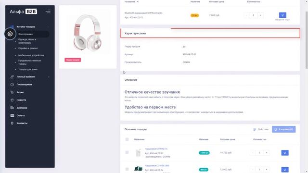Collapse the Каталог товаров section arrow
The width and height of the screenshot is (308, 173).
click(49, 27)
